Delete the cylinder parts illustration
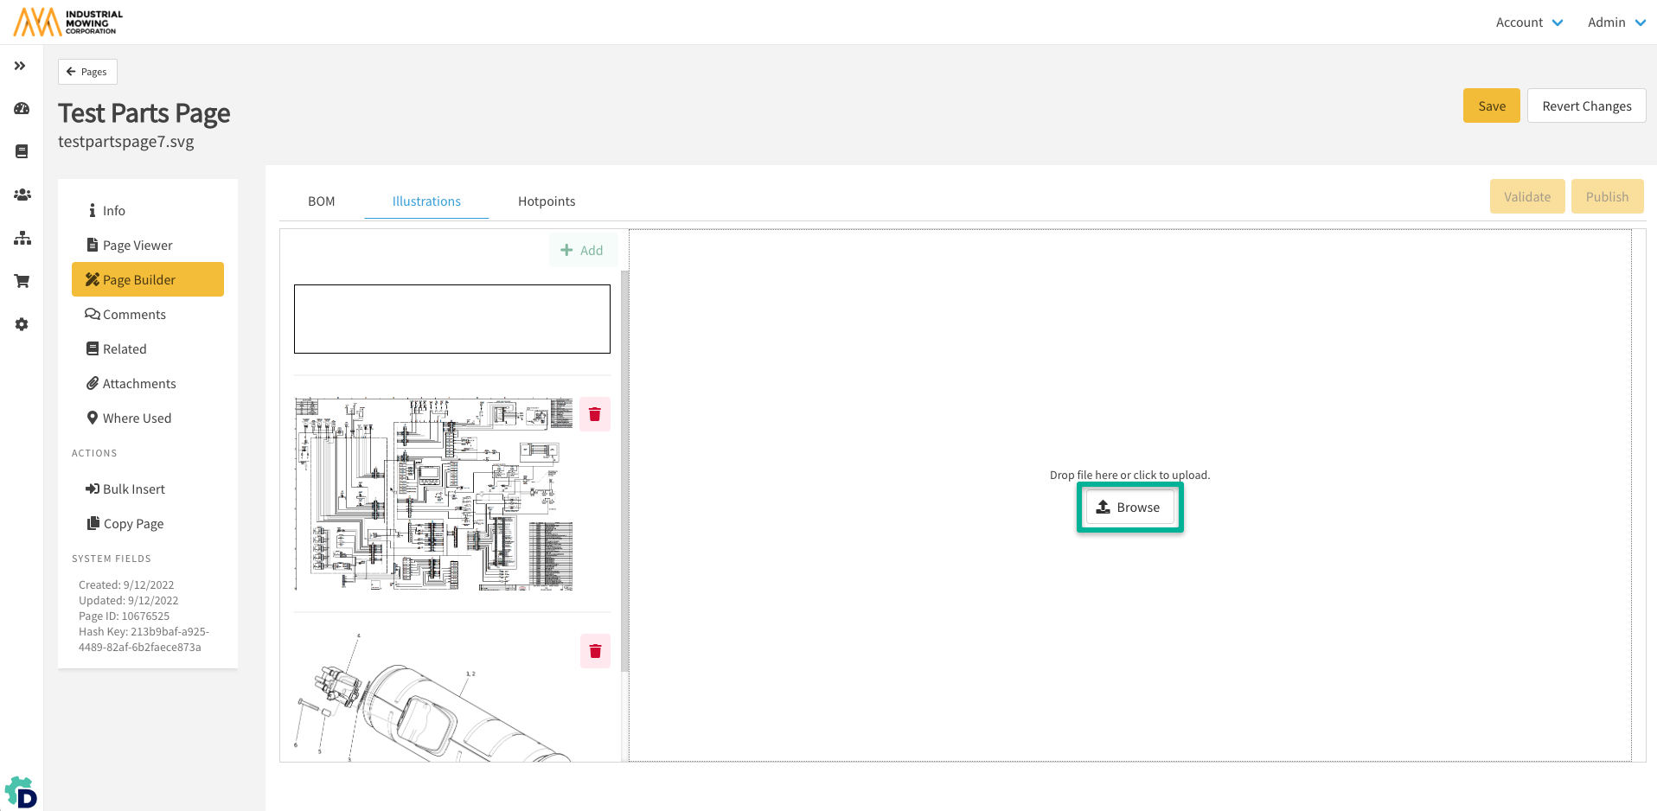1657x811 pixels. pos(595,651)
